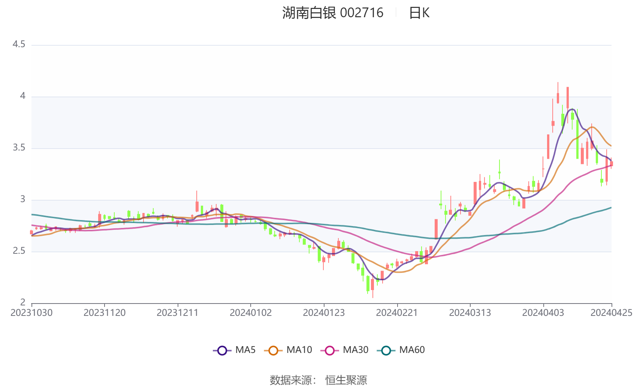The height and width of the screenshot is (387, 637).
Task: Click the 3 y-axis value label
Action: point(22,199)
